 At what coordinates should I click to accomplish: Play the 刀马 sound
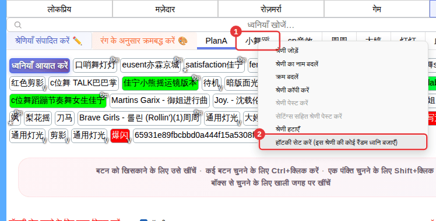pyautogui.click(x=65, y=118)
